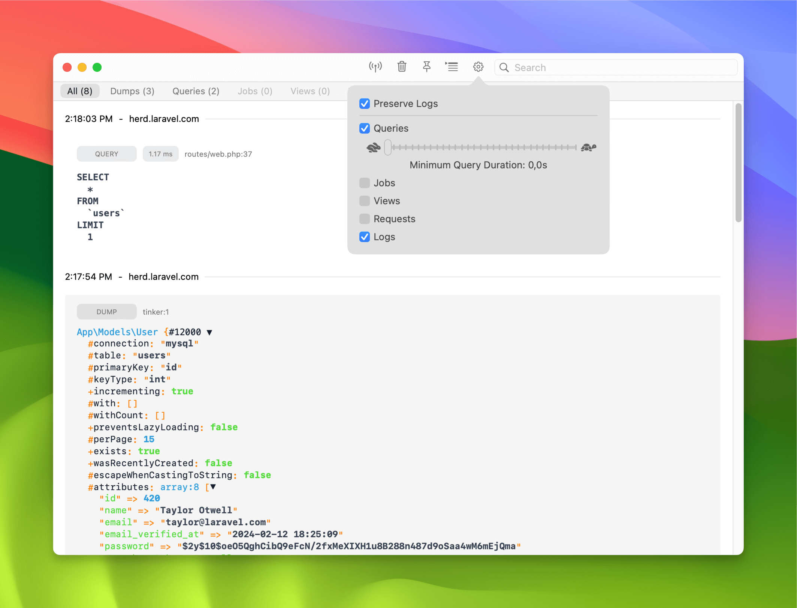Toggle the Preserve Logs checkbox
Viewport: 797px width, 608px height.
(x=365, y=104)
